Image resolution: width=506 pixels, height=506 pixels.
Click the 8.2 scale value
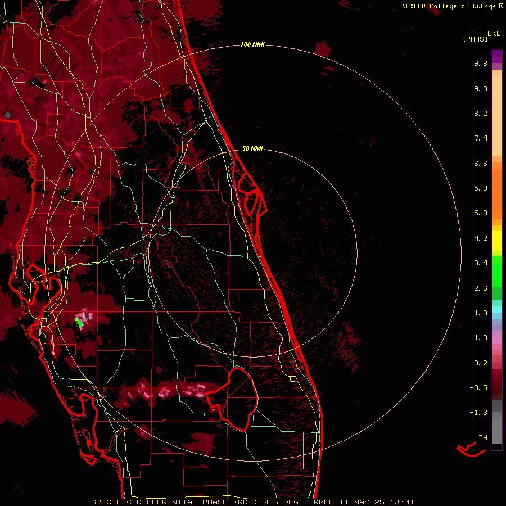pos(481,113)
